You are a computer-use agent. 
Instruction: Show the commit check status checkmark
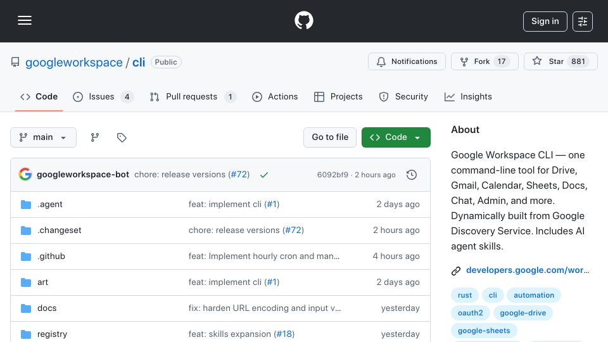[x=264, y=175]
